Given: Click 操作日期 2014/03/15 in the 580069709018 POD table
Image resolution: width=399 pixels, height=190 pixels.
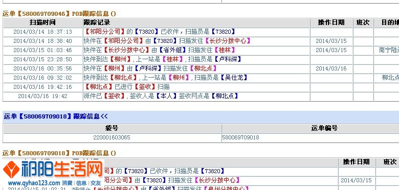Looking at the screenshot, I should click(356, 180).
